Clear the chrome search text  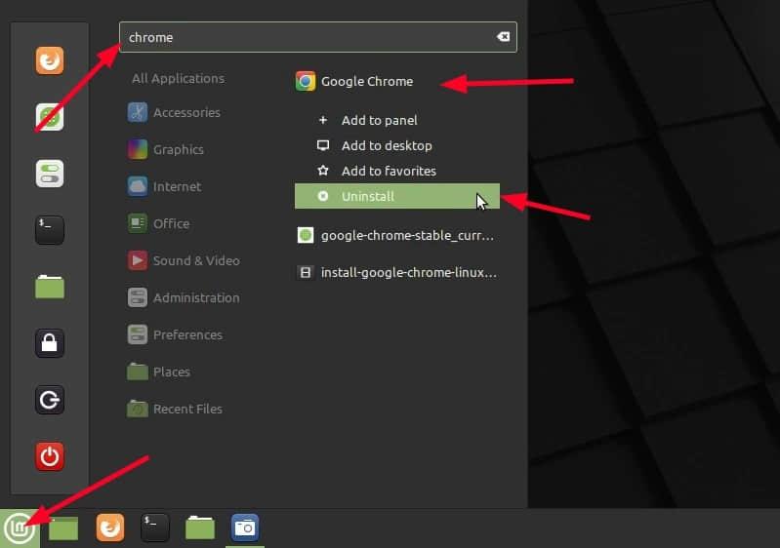(x=503, y=37)
